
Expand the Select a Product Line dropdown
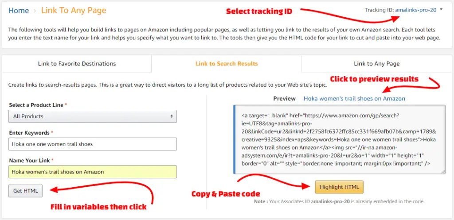(93, 116)
